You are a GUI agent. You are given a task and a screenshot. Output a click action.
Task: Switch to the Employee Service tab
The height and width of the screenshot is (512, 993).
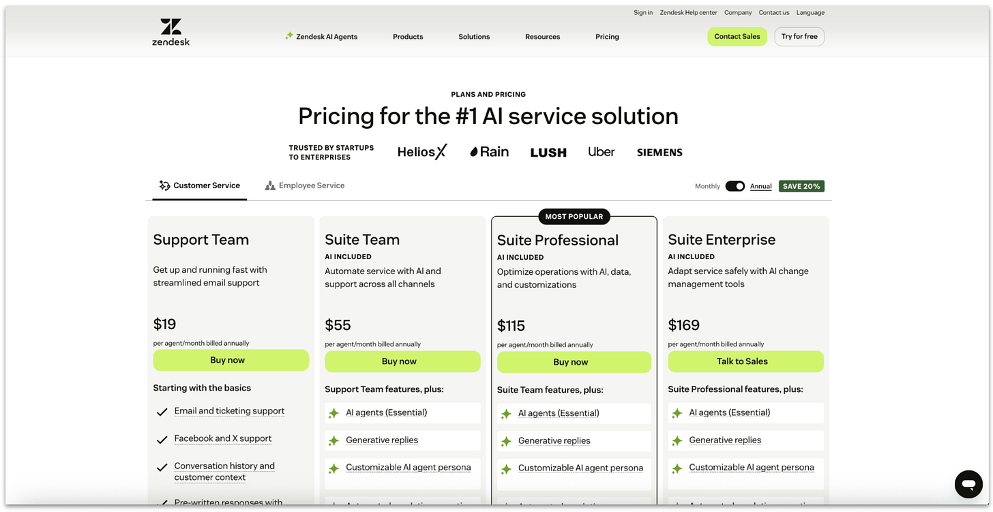tap(305, 185)
